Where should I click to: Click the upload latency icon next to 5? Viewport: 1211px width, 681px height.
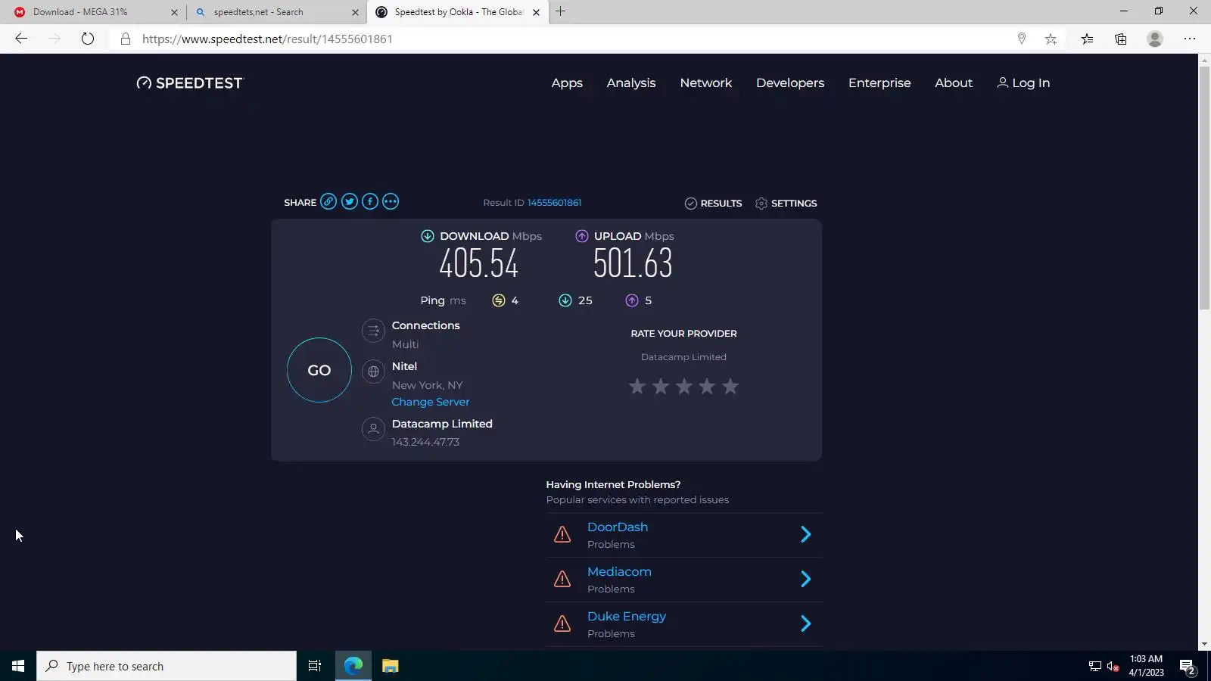tap(632, 300)
